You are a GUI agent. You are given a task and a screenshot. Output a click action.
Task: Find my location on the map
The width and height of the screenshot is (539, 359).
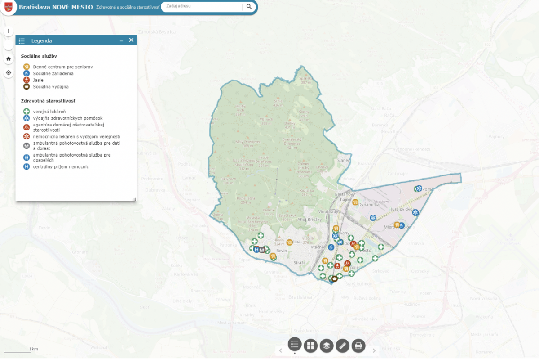point(9,73)
